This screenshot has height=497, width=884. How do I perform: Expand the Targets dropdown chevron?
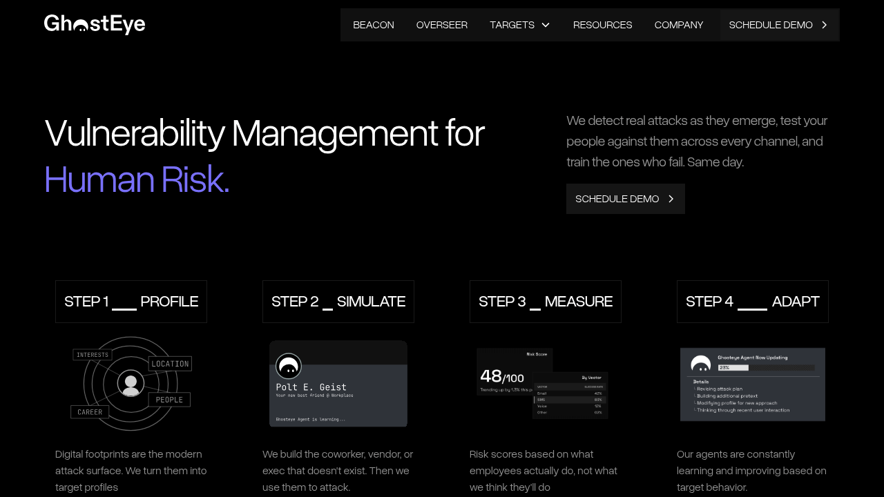[x=546, y=25]
